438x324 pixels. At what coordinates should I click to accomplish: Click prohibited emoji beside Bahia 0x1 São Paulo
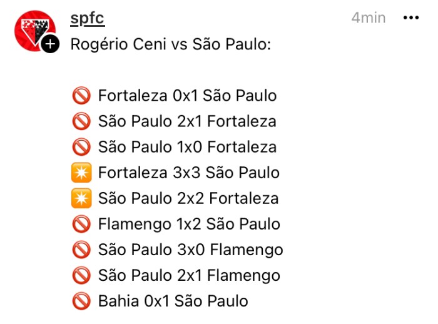[x=81, y=301]
